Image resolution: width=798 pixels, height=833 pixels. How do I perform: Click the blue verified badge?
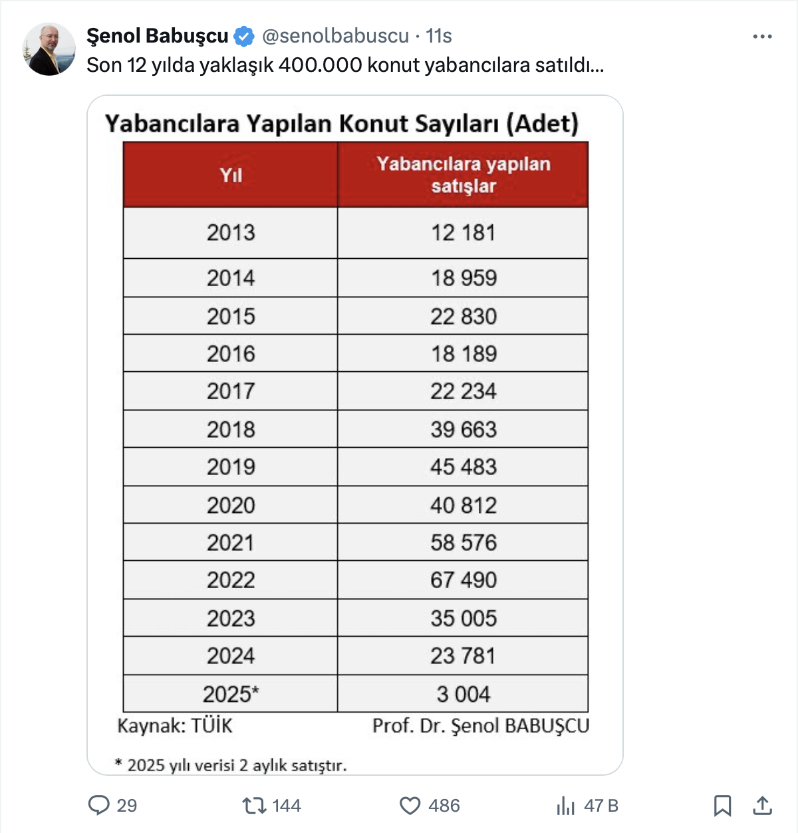tap(245, 36)
